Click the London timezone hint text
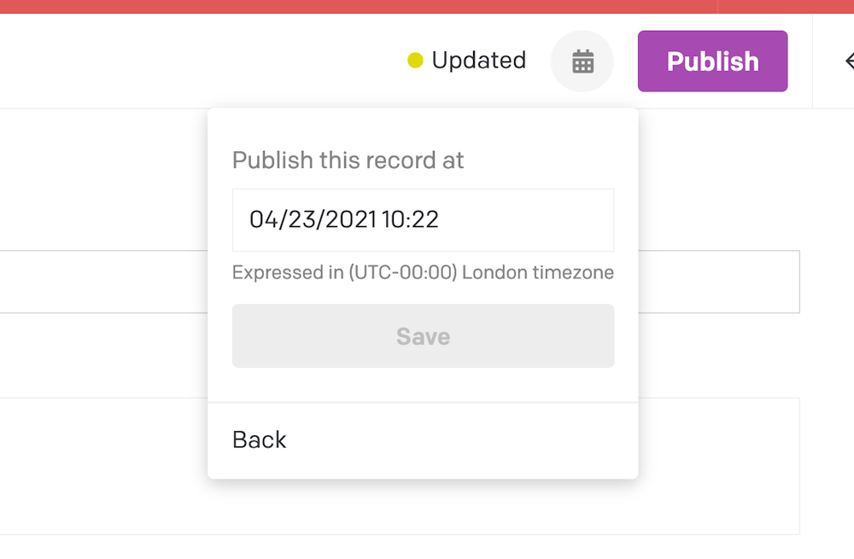The height and width of the screenshot is (559, 854). (424, 272)
